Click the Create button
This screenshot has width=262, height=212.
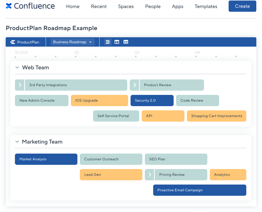242,6
